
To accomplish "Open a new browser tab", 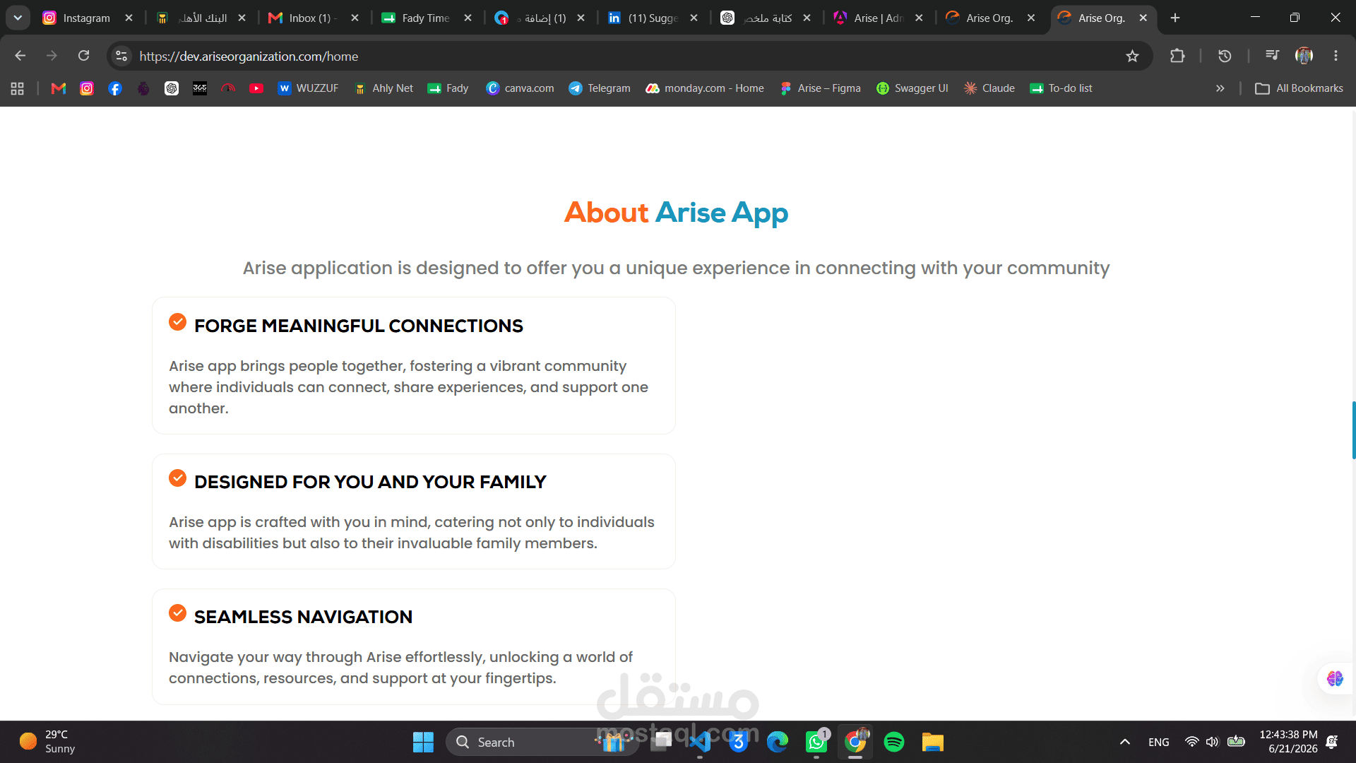I will pyautogui.click(x=1175, y=18).
